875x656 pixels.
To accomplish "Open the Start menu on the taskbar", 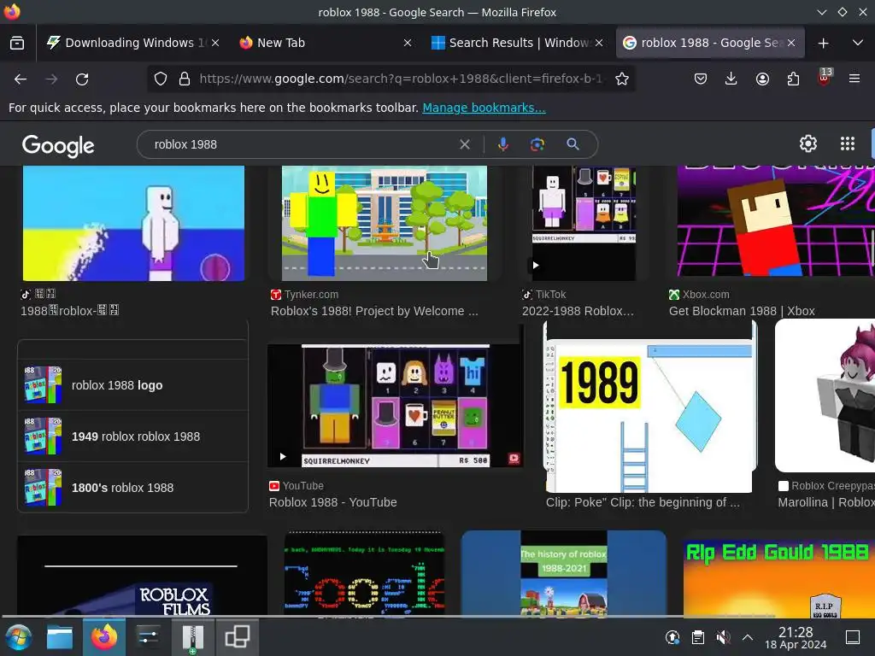I will pos(18,637).
